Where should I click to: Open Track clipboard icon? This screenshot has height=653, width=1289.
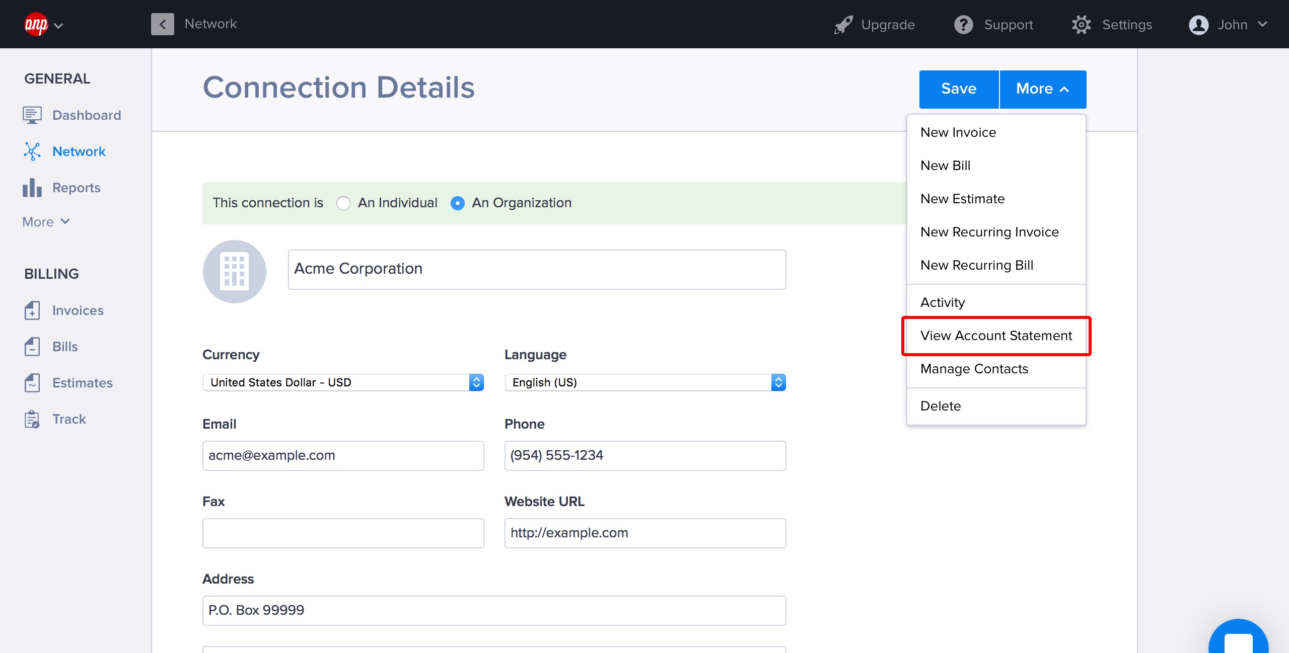click(x=32, y=419)
